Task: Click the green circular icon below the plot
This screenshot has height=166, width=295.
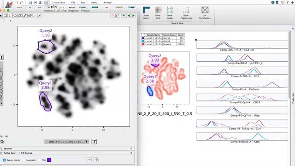Action: pyautogui.click(x=2, y=142)
